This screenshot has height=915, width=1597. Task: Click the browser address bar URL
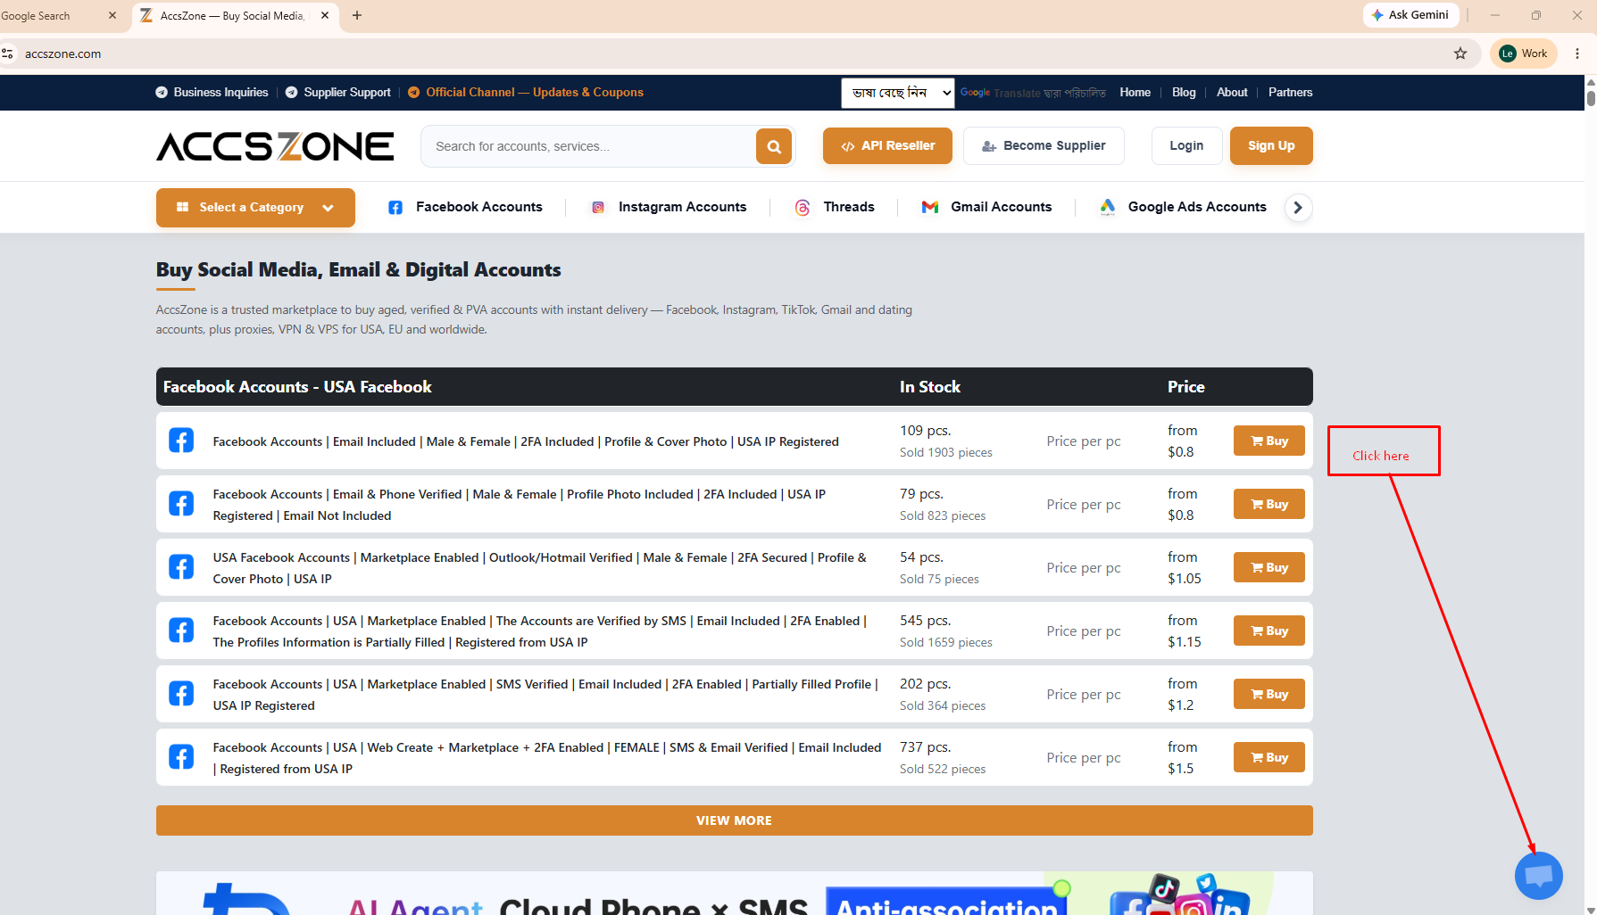click(x=63, y=54)
